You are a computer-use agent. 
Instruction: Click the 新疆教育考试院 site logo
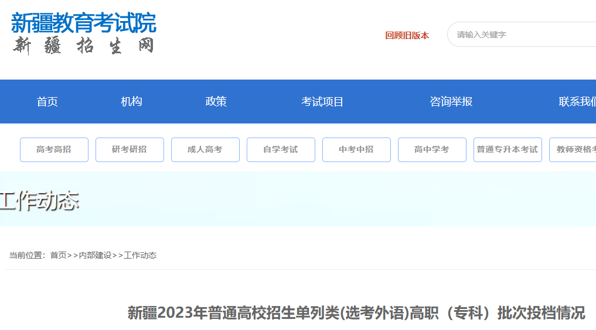(x=84, y=33)
